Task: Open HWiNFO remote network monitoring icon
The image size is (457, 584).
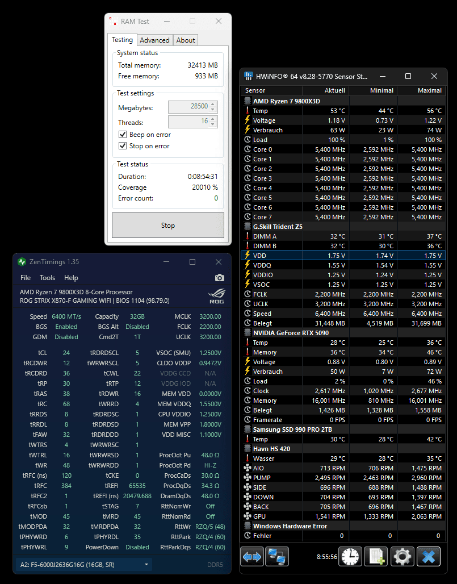Action: 277,557
